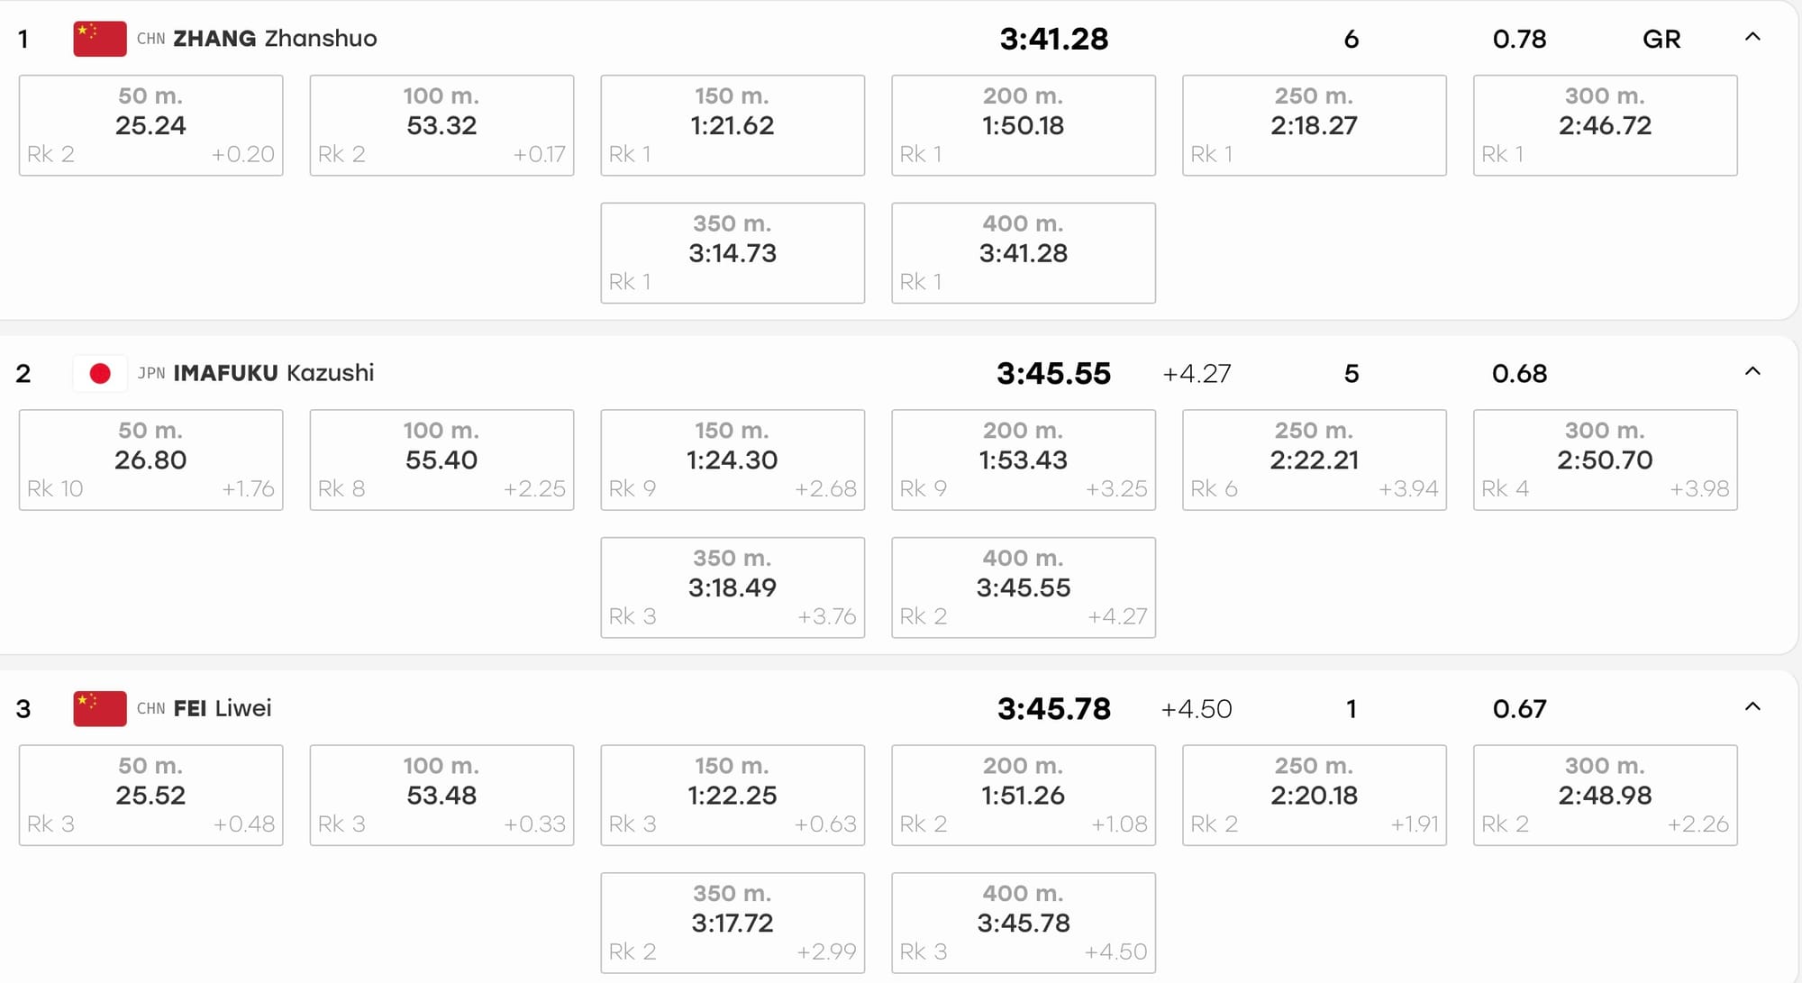Collapse ZHANG Zhanshuo's split details chevron

click(x=1752, y=37)
